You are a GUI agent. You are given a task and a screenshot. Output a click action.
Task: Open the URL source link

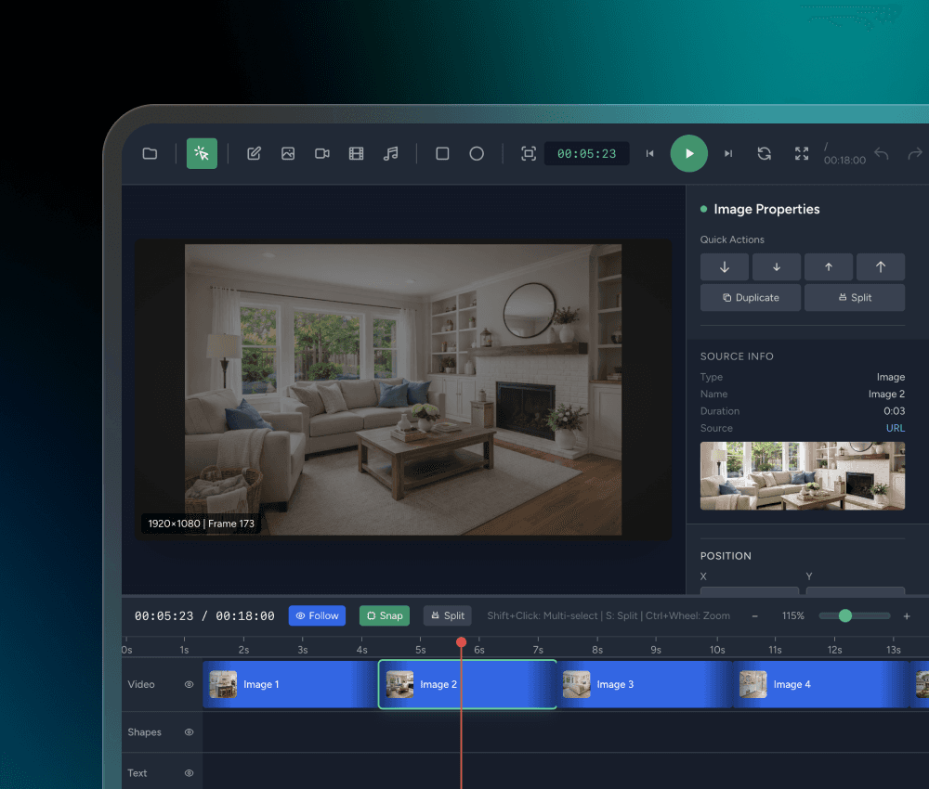coord(896,428)
